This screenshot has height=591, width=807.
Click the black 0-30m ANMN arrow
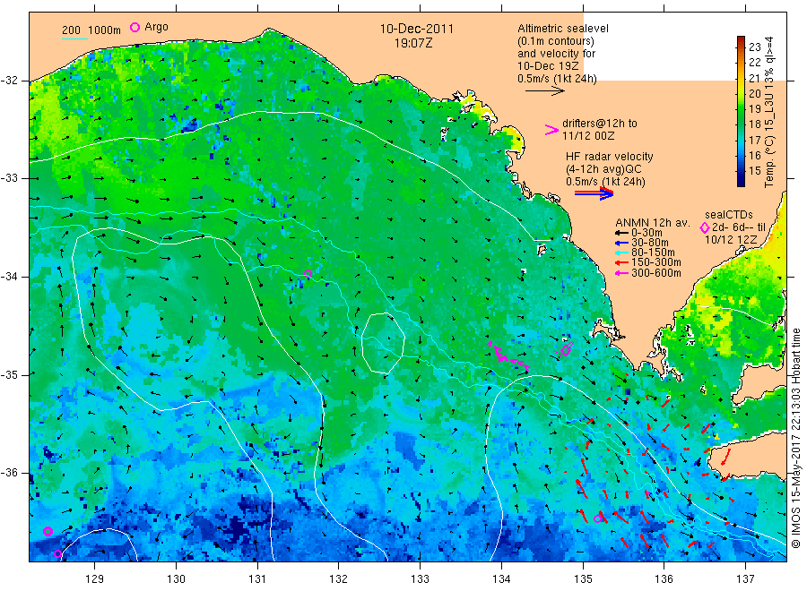point(621,233)
